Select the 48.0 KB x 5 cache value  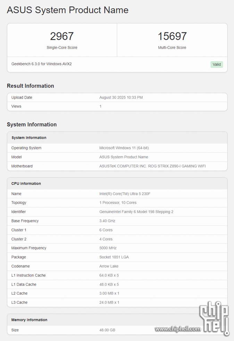(109, 285)
